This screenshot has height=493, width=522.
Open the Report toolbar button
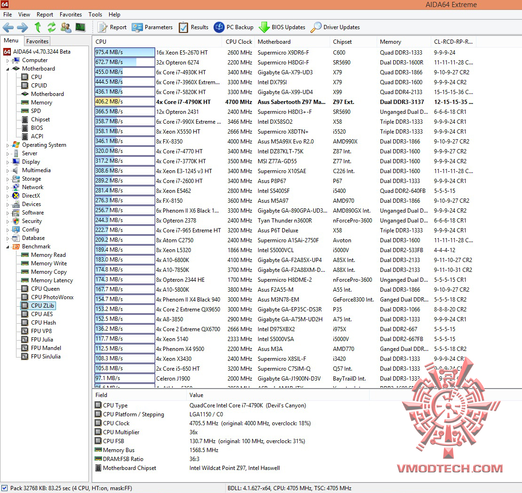(x=112, y=27)
